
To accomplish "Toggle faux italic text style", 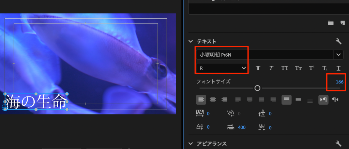I will coord(271,68).
